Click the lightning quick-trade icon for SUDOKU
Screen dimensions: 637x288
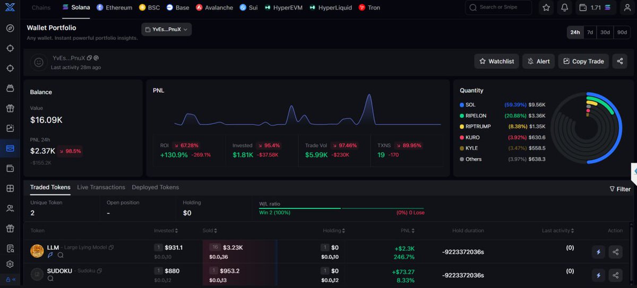(x=599, y=275)
